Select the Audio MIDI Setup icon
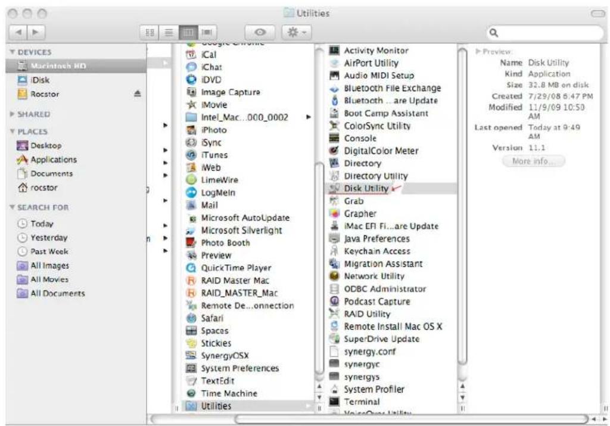 pos(334,76)
